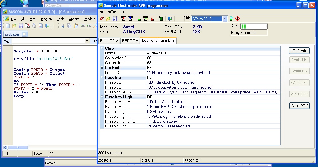This screenshot has height=167, width=318.
Task: Open BASCOM View menu
Action: [x=33, y=19]
